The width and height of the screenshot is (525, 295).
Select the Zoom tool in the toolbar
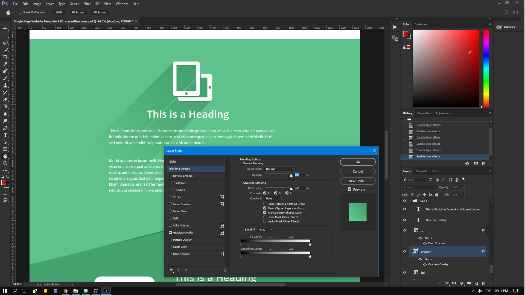tap(5, 163)
